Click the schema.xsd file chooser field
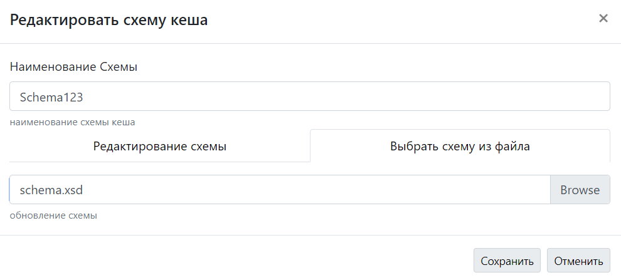 [279, 190]
